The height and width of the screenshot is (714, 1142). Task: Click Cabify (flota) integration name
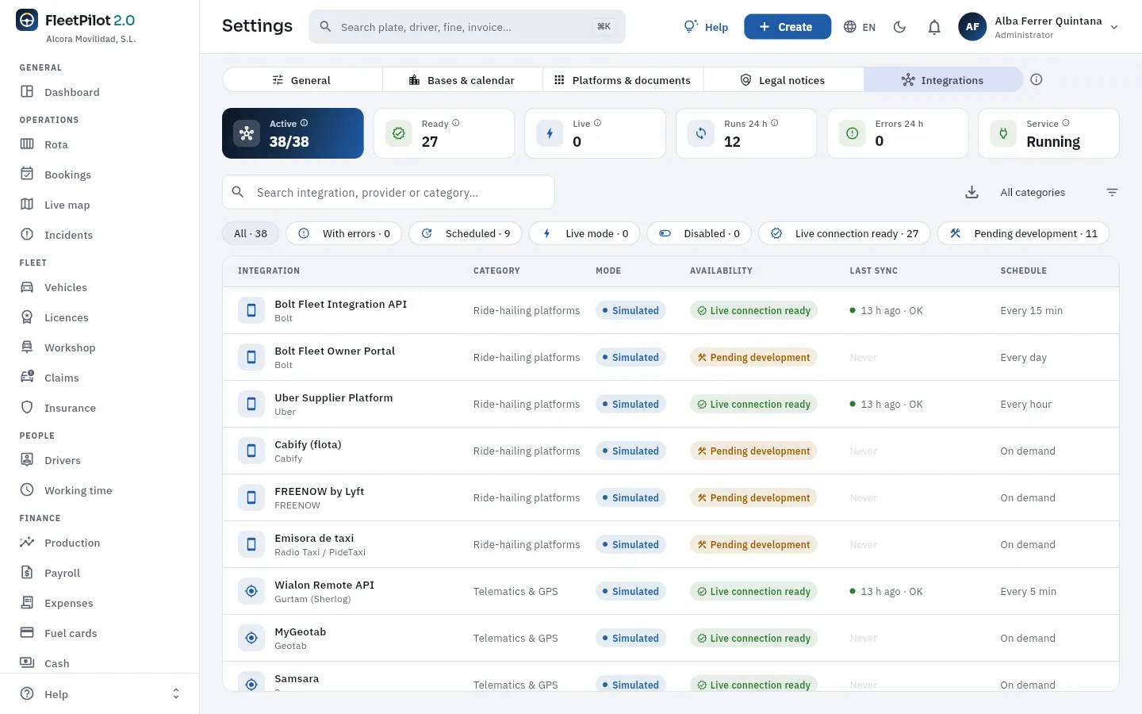point(308,445)
